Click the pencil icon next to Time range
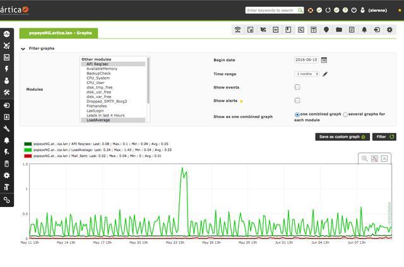 (x=325, y=74)
